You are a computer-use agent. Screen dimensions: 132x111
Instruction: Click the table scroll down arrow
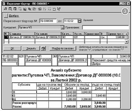pyautogui.click(x=126, y=42)
